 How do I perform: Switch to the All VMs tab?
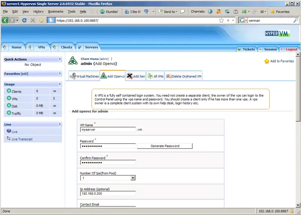[155, 76]
